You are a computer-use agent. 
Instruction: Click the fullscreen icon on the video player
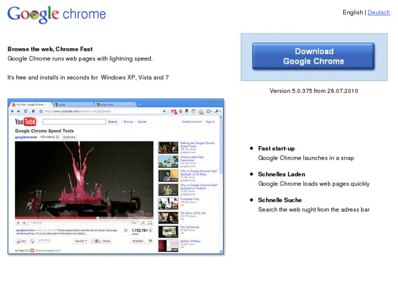pyautogui.click(x=150, y=223)
